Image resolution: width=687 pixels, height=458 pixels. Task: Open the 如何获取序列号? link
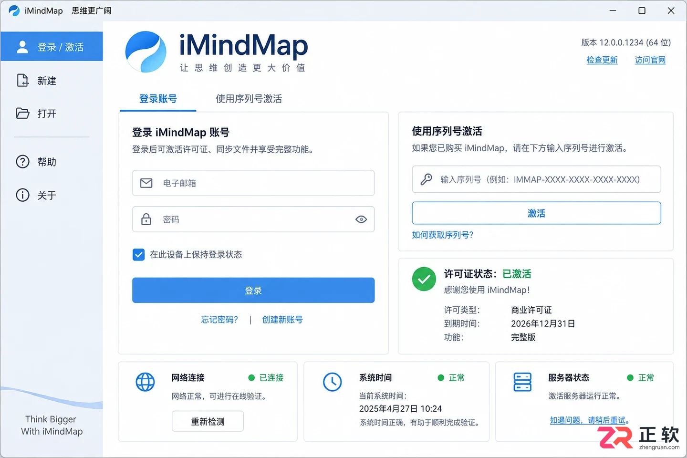(443, 235)
